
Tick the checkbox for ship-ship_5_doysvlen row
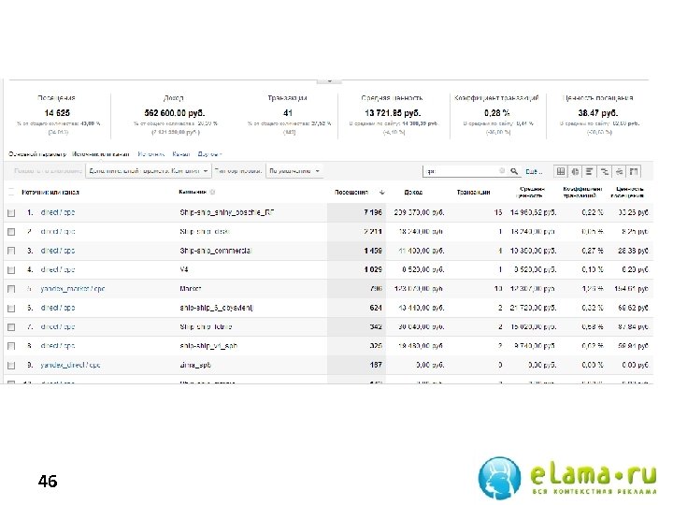pos(11,309)
